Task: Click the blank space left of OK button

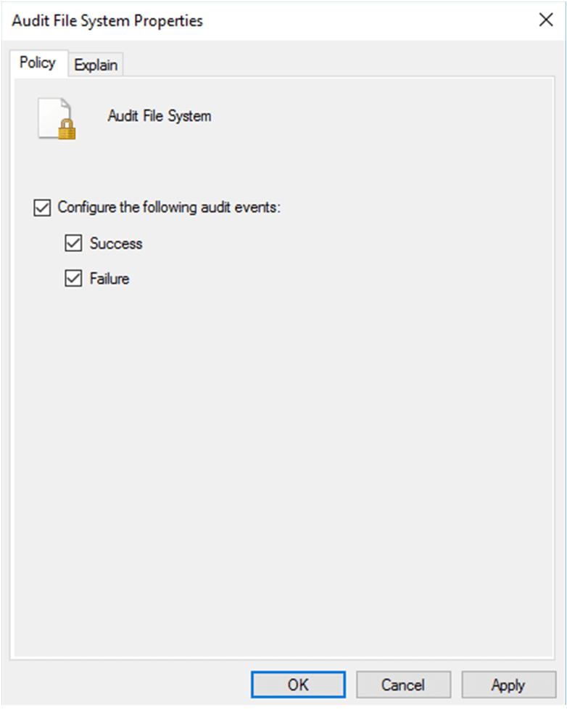Action: tap(131, 685)
